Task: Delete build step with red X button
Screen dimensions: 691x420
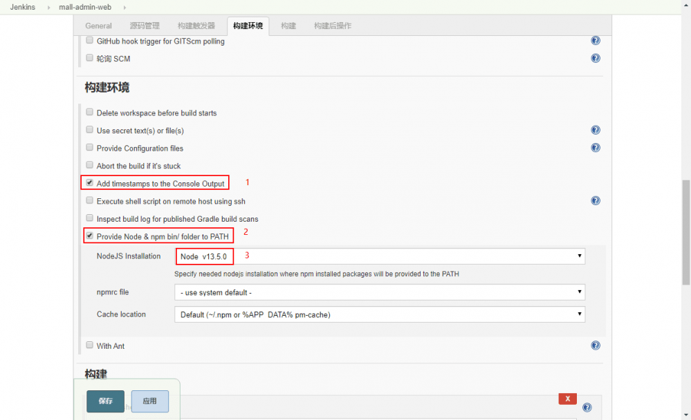Action: [568, 399]
